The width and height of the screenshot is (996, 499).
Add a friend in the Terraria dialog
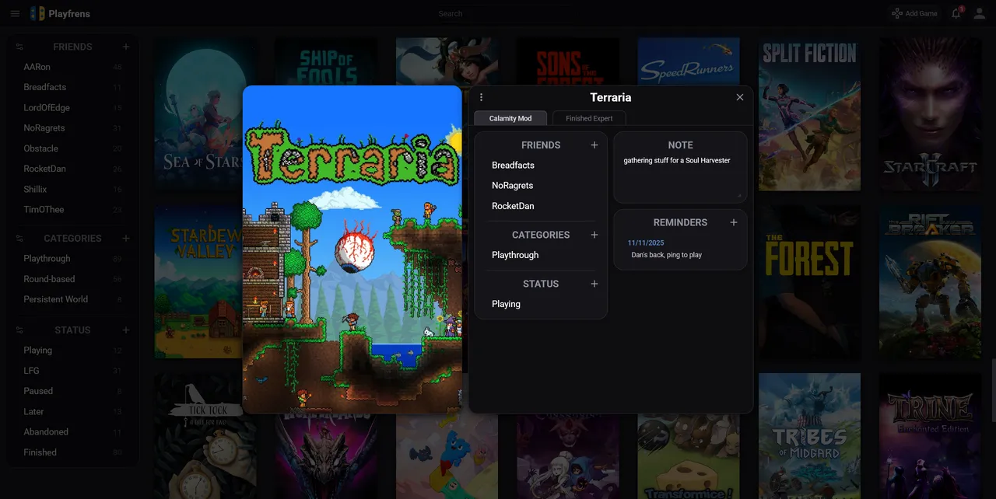[x=594, y=145]
